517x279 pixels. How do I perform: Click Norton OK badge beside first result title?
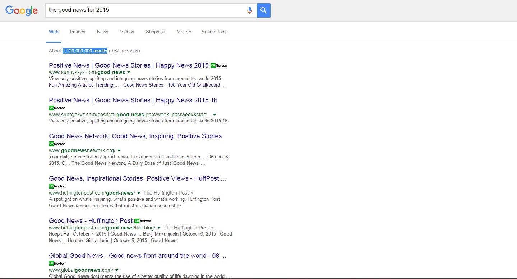pyautogui.click(x=219, y=66)
